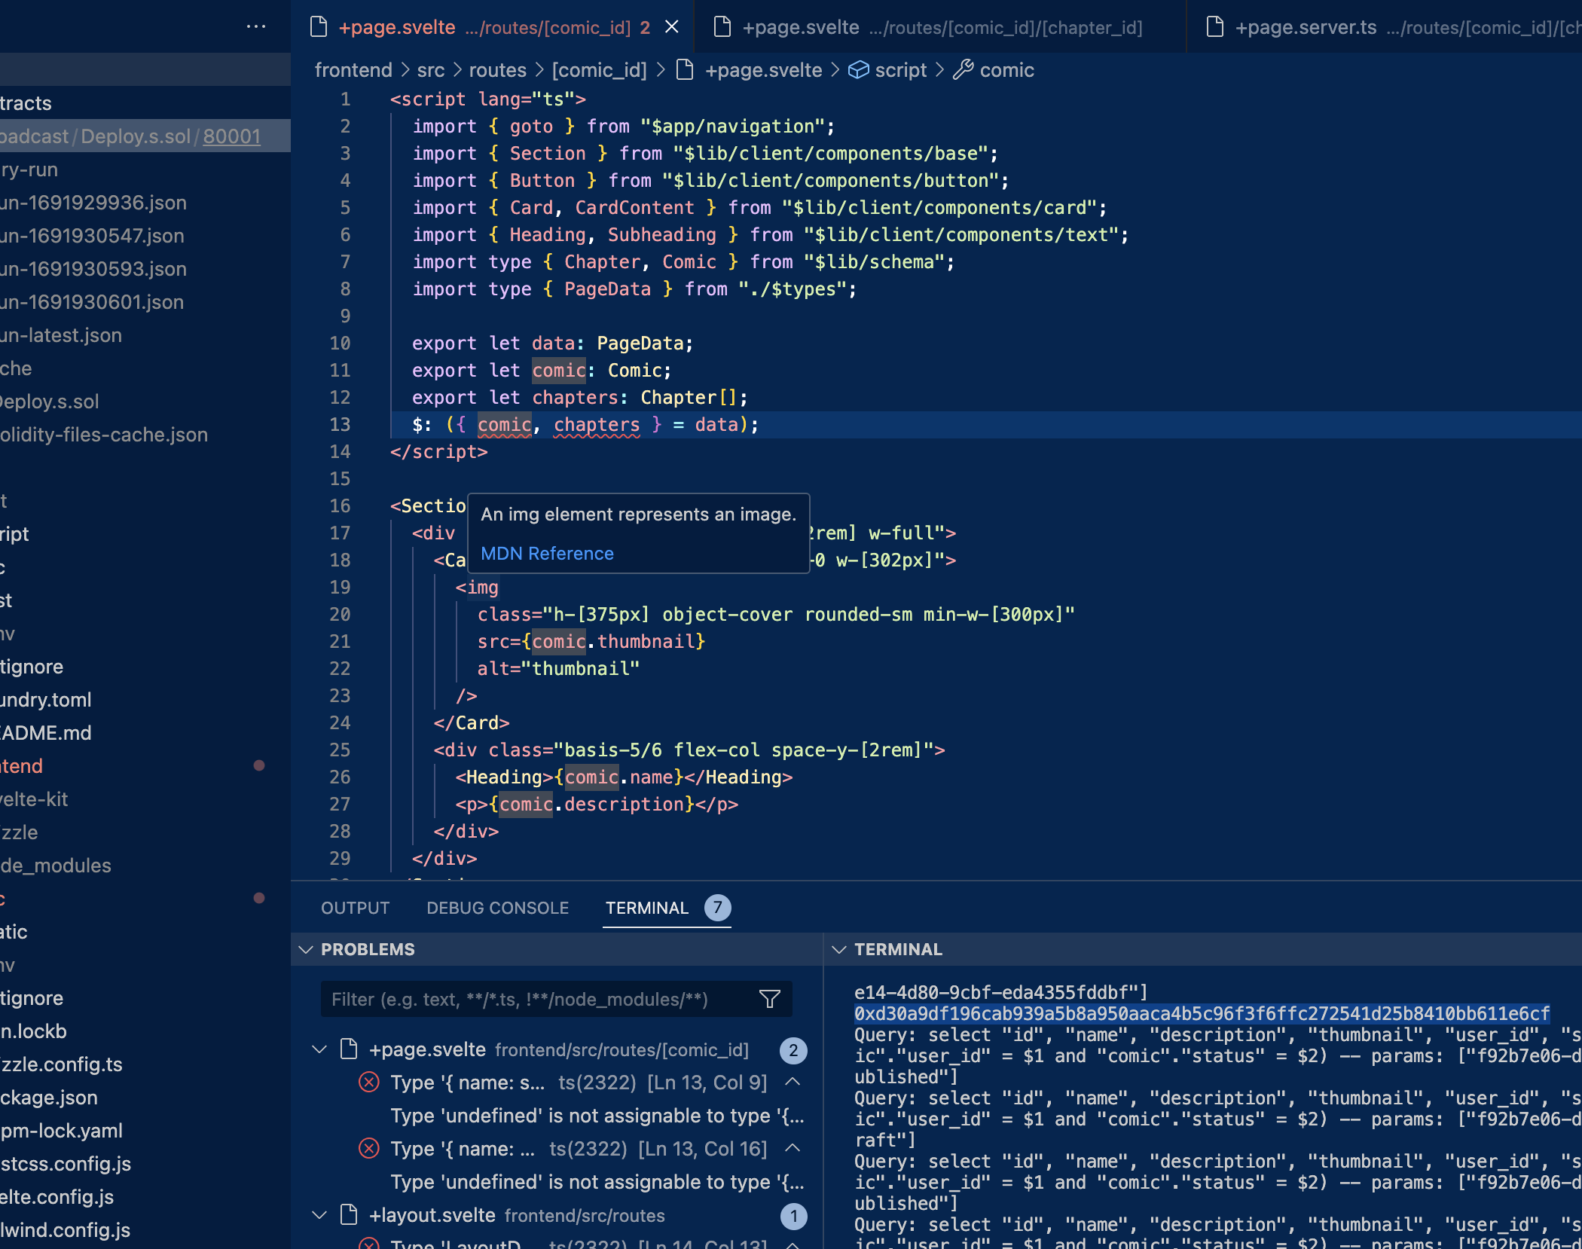This screenshot has height=1249, width=1582.
Task: Click line number 13 in the gutter
Action: pyautogui.click(x=341, y=425)
